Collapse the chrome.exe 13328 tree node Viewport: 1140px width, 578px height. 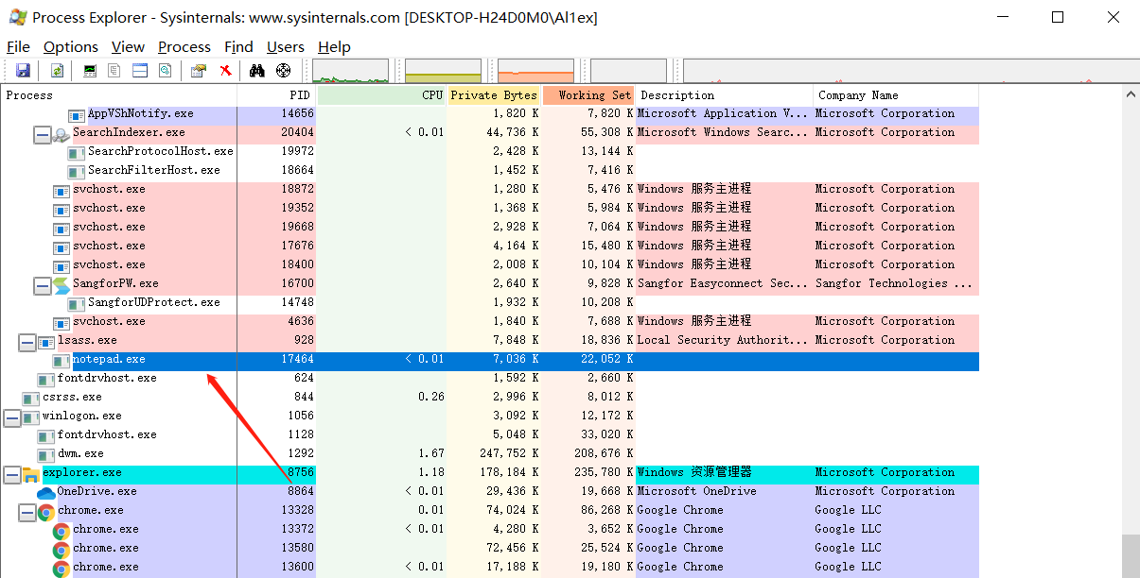click(x=26, y=512)
